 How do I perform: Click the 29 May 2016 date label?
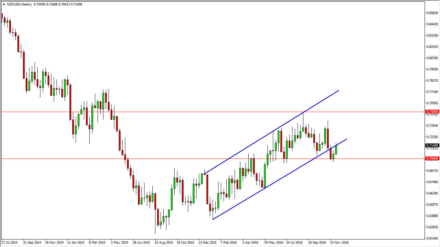273,243
